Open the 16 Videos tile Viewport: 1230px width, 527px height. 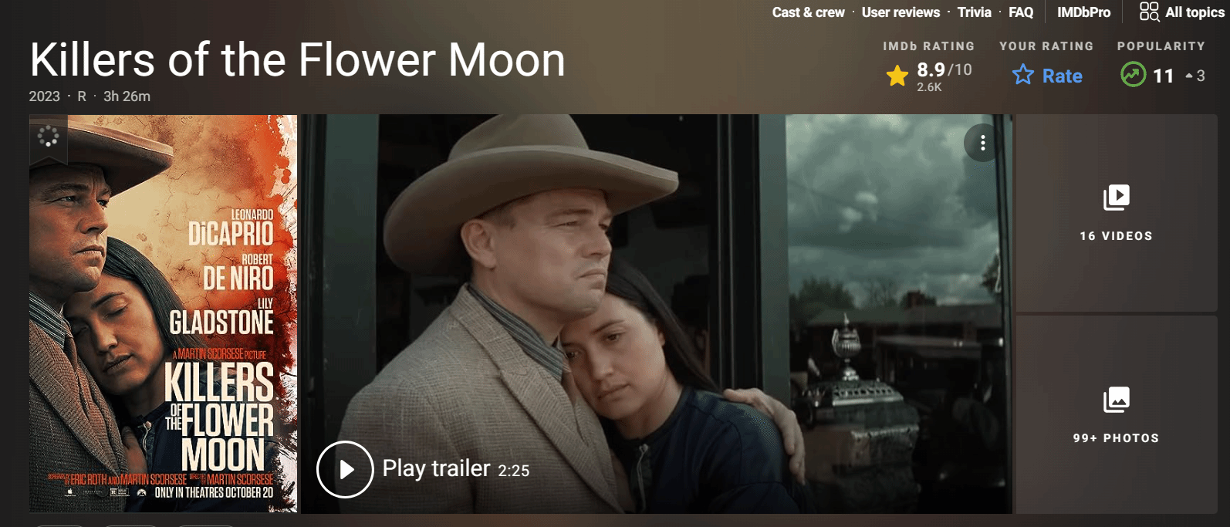pos(1116,213)
